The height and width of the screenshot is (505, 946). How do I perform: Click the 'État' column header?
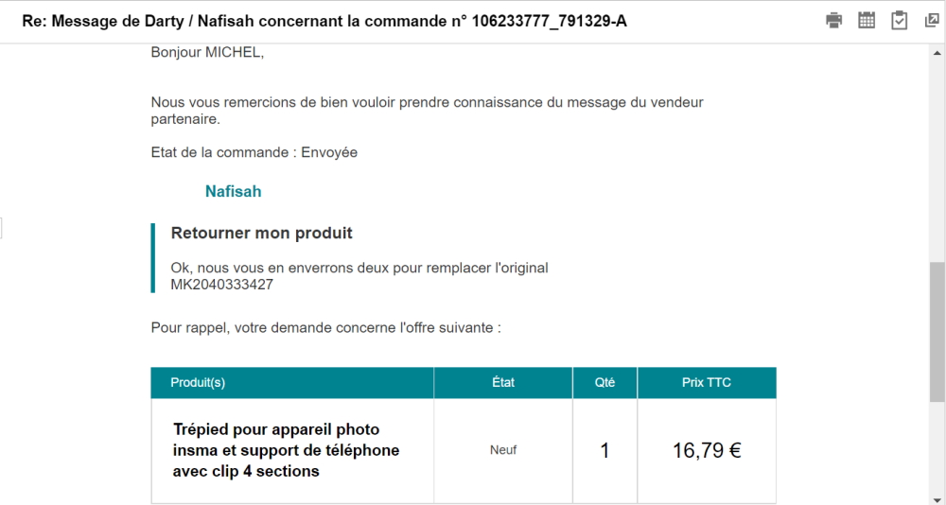[x=503, y=383]
